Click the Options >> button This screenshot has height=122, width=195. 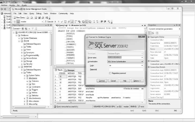click(x=137, y=81)
